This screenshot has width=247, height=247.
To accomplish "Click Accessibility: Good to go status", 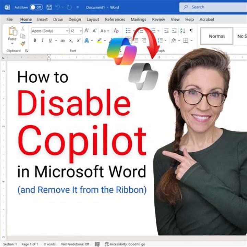I will click(125, 244).
